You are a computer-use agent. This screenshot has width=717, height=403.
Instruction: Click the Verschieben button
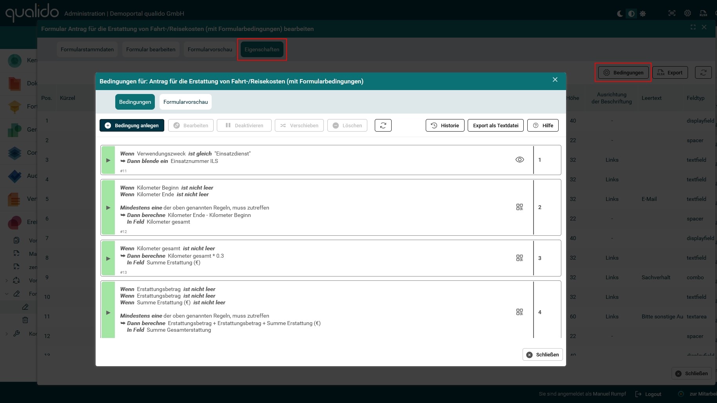299,125
